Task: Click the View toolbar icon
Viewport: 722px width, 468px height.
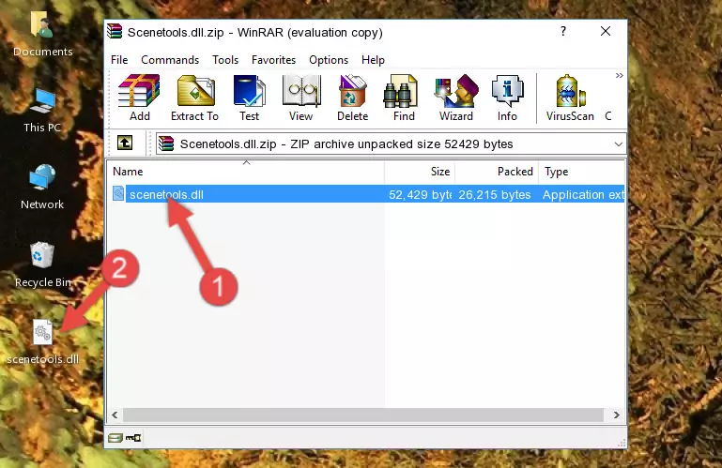Action: (301, 98)
